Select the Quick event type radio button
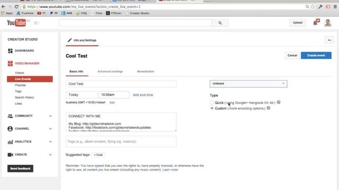339x190 pixels. click(212, 102)
